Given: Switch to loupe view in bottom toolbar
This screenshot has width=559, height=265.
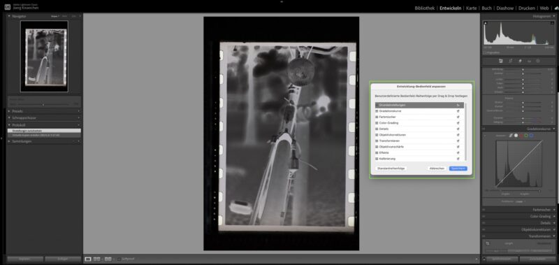Looking at the screenshot, I should point(88,259).
